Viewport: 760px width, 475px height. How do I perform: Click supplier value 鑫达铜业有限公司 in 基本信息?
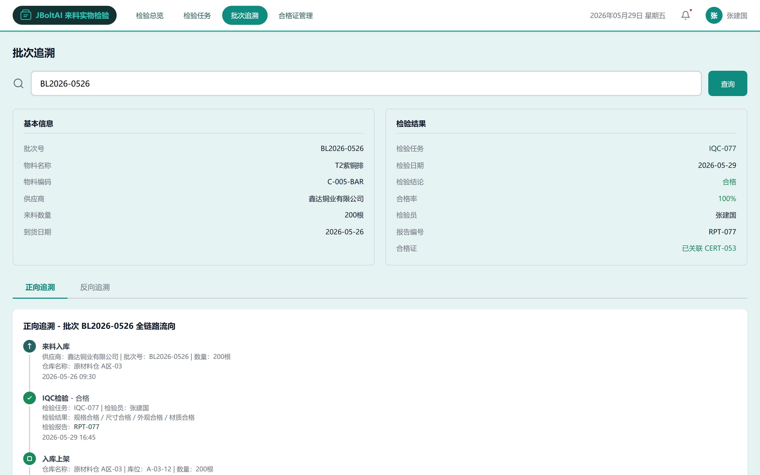click(336, 198)
